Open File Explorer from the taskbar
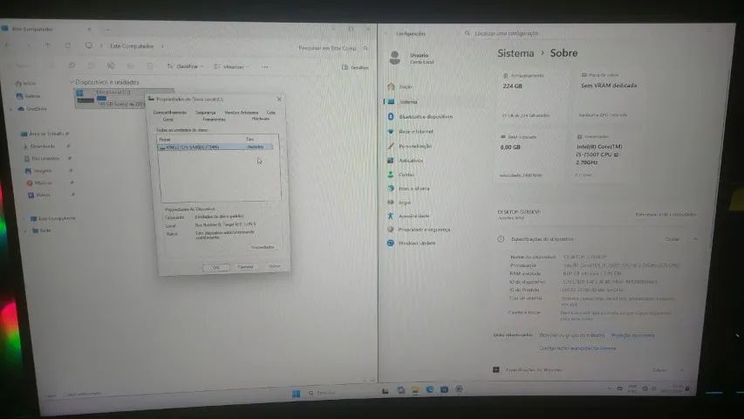Screen dimensions: 744x419 coord(415,390)
